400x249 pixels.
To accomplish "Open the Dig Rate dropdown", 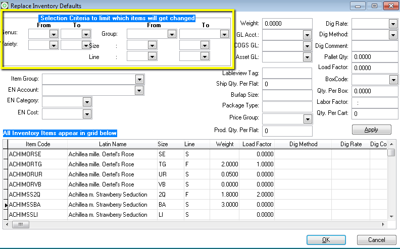I will point(393,24).
